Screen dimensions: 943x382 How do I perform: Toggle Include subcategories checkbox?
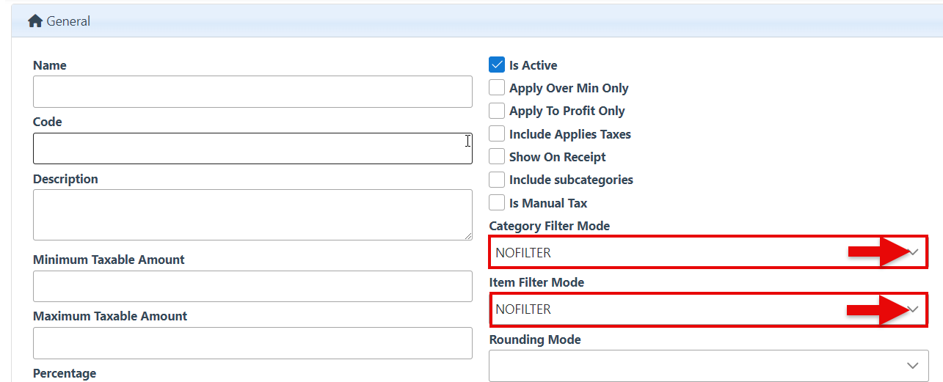497,180
